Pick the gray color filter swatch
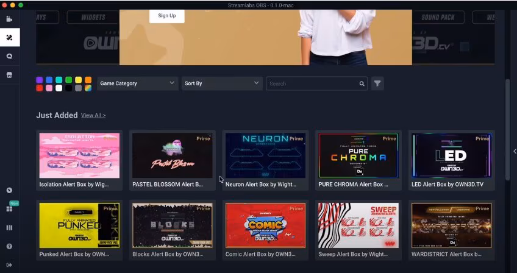This screenshot has width=517, height=273. point(78,88)
